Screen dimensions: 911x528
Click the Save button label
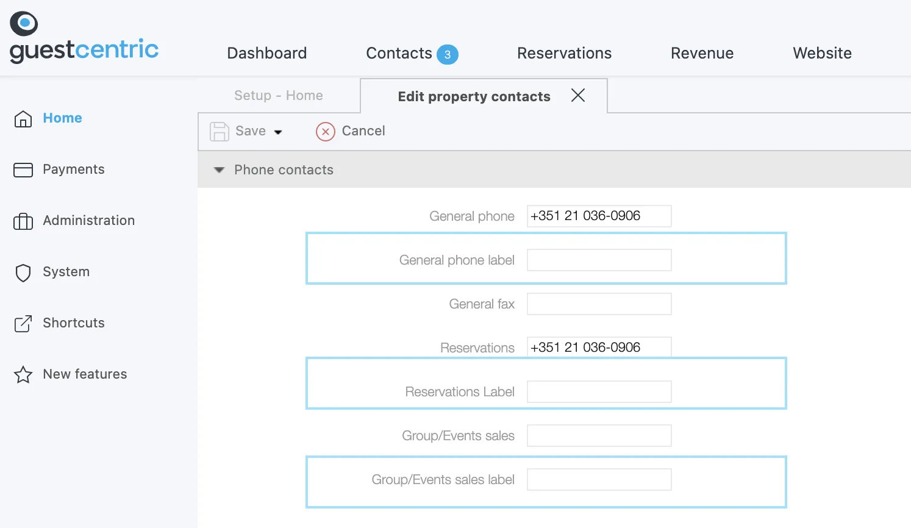coord(251,131)
